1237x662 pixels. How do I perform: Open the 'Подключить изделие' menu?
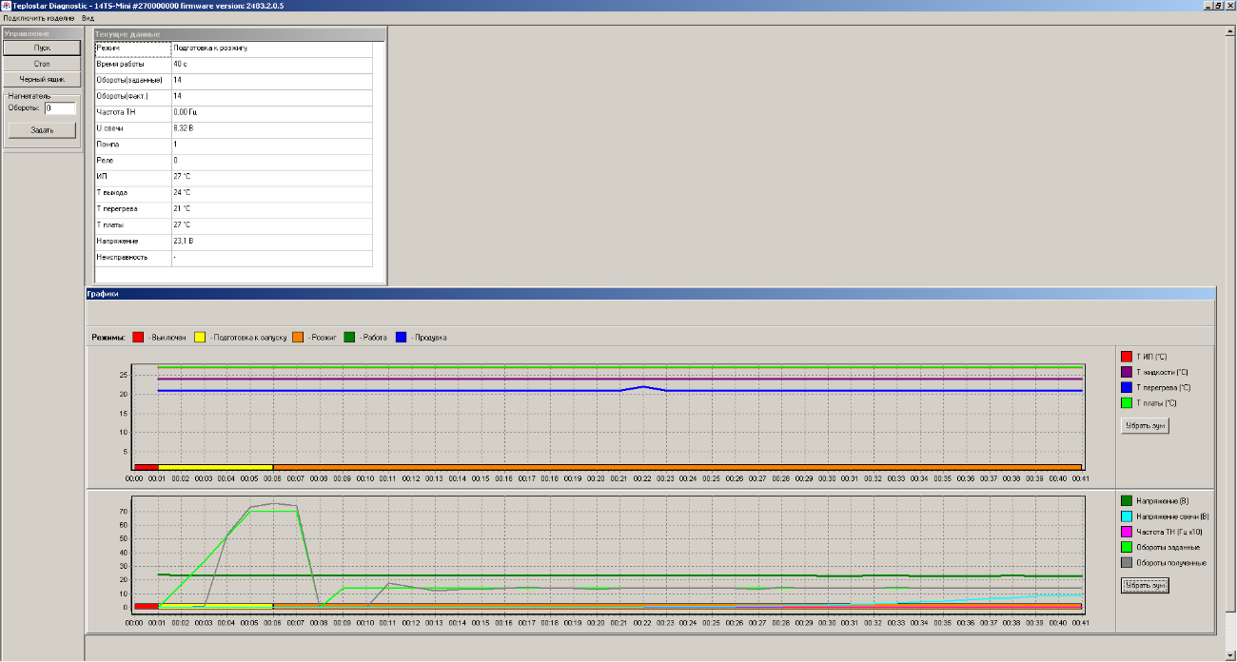(40, 18)
